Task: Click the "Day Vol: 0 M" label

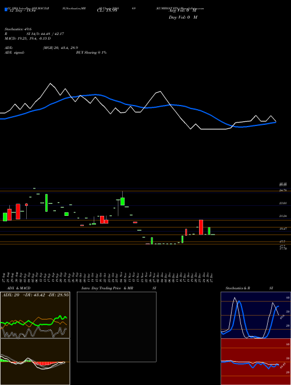Action: [183, 17]
